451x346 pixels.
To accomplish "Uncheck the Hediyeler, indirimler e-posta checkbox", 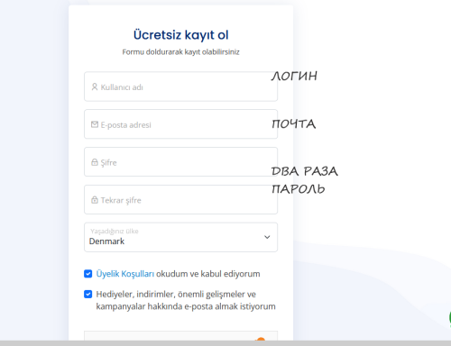I will tap(88, 294).
